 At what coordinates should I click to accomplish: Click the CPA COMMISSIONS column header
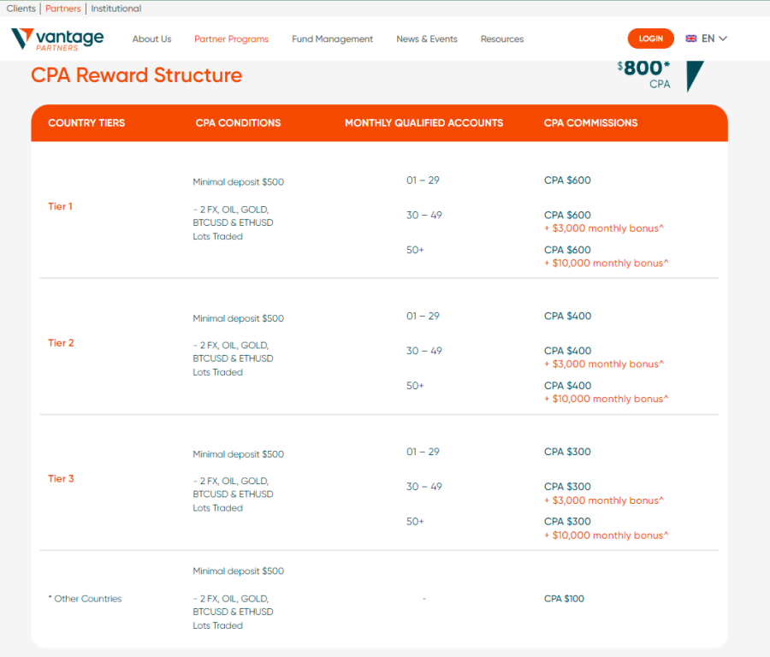pos(590,122)
